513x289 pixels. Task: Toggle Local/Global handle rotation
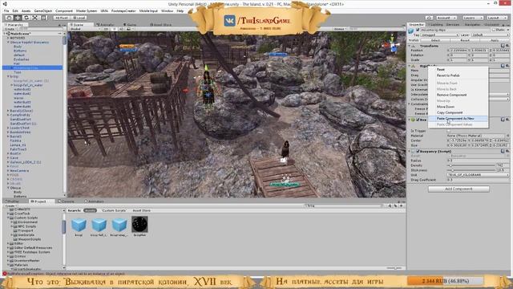[x=79, y=18]
